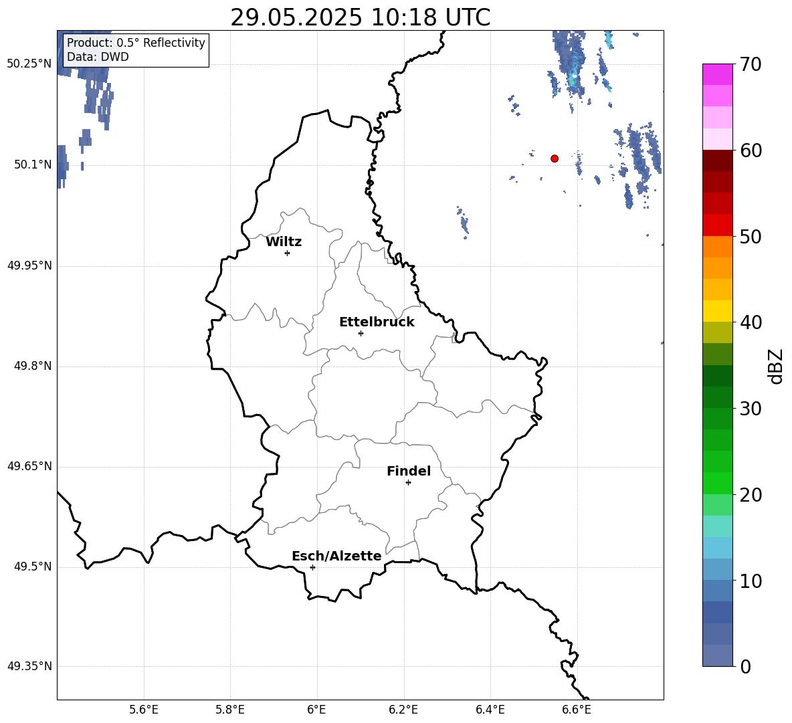Click the red radar location dot
The width and height of the screenshot is (792, 723).
point(554,158)
